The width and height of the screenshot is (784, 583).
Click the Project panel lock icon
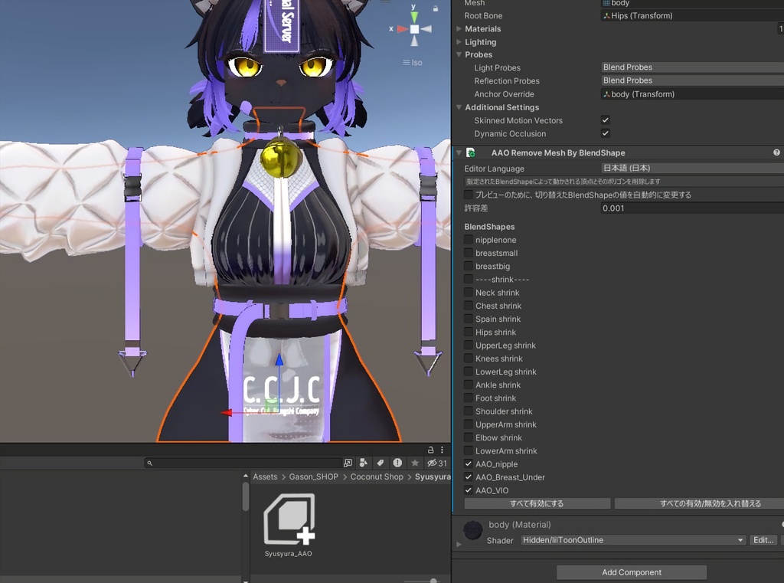(430, 450)
